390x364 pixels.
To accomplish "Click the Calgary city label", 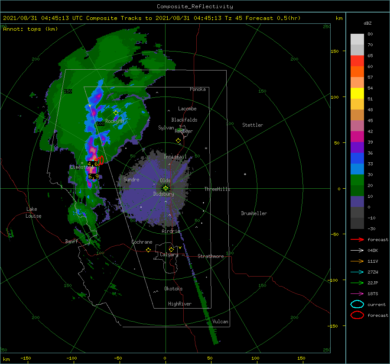I will 169,254.
